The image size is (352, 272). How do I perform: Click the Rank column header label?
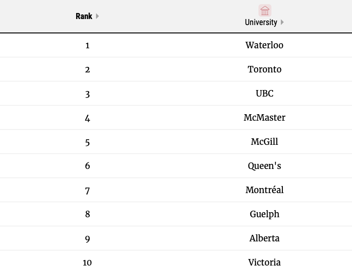click(x=84, y=16)
